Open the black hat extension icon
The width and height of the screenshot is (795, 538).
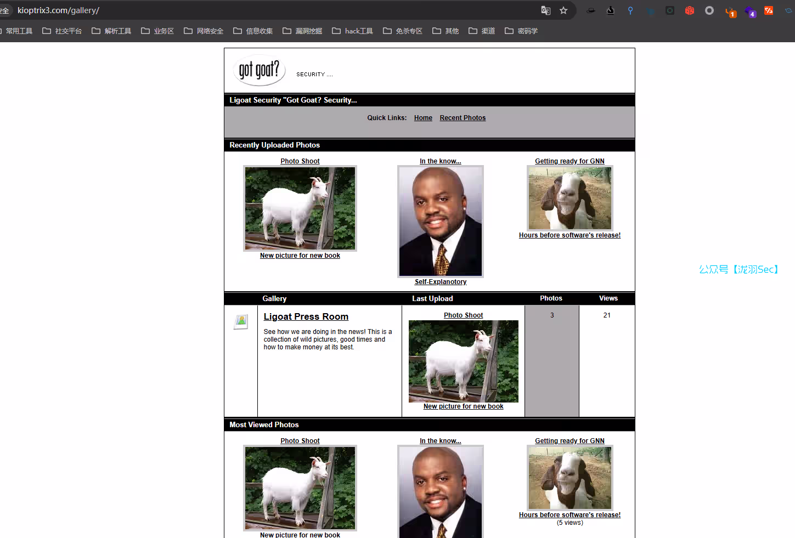[591, 10]
